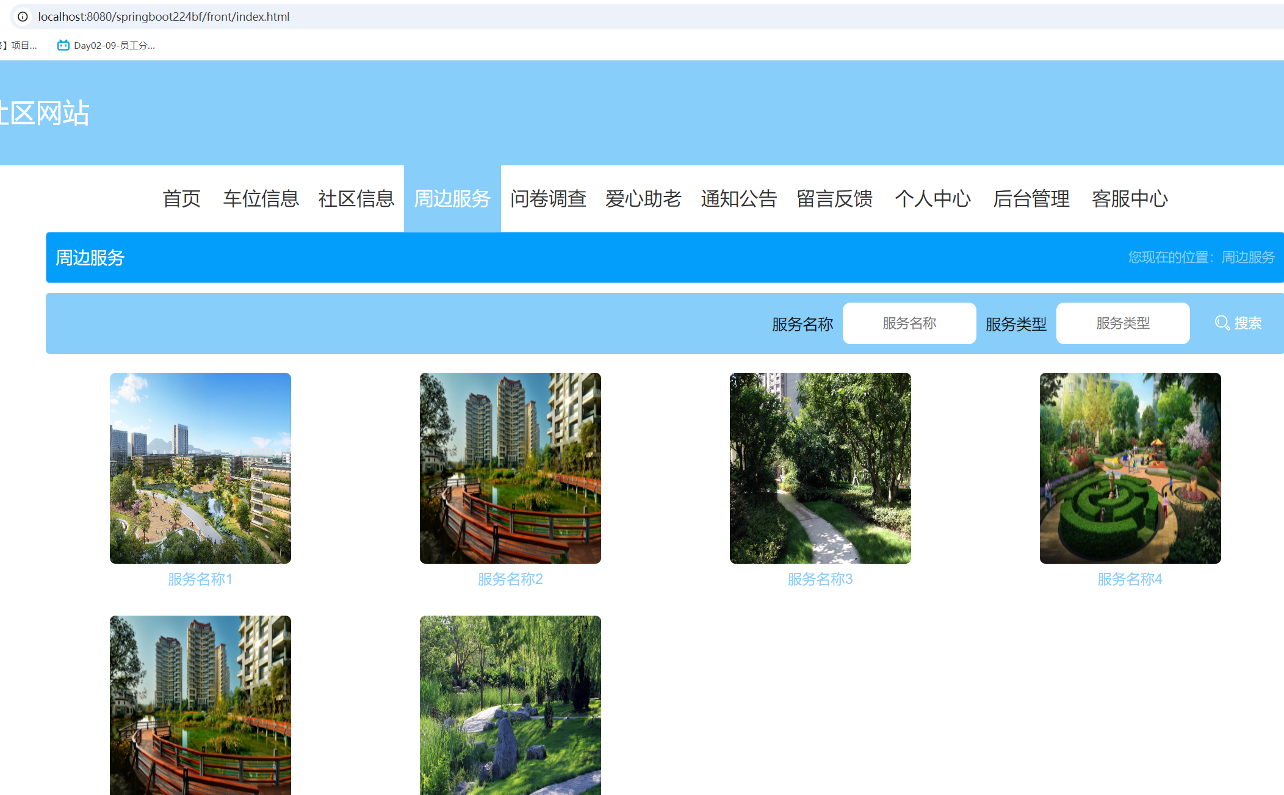Image resolution: width=1284 pixels, height=795 pixels.
Task: Click the 服务名称3 garden path thumbnail
Action: coord(820,468)
